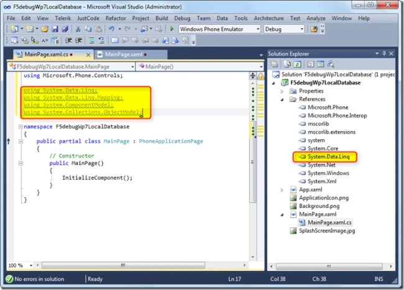Select SplashScreenImage.jpg file
This screenshot has height=290, width=404.
[x=323, y=231]
